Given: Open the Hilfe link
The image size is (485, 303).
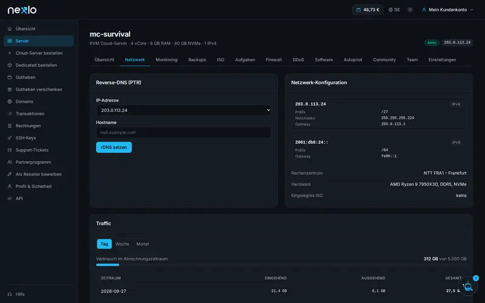Looking at the screenshot, I should [20, 294].
